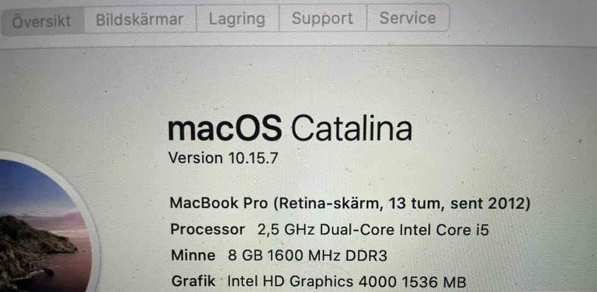The image size is (597, 292).
Task: Click the 1536 MB graphics memory text
Action: coord(434,282)
